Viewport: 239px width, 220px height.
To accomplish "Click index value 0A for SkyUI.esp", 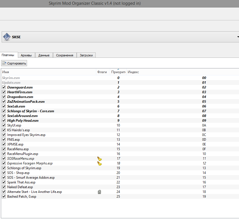I will pos(204,125).
